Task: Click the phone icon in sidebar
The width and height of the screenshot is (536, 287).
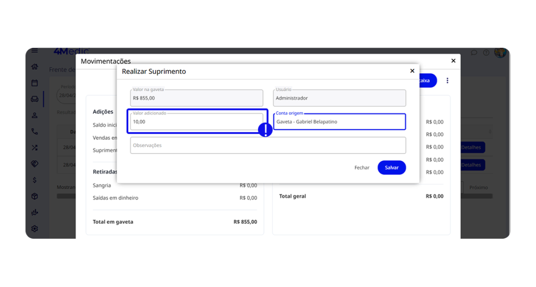Action: coord(35,131)
